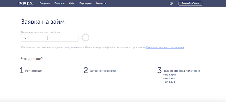Click the – на карту line
Screen dimensions: 226x102
tap(170, 75)
